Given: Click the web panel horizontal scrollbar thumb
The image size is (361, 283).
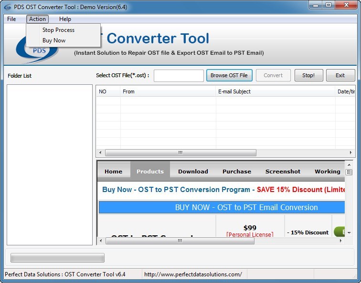Looking at the screenshot, I should [x=180, y=241].
